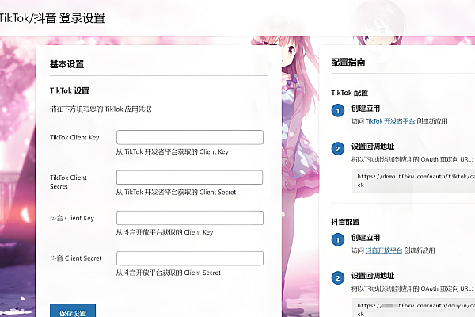The image size is (475, 317).
Task: Click the 配置指南 heading
Action: pyautogui.click(x=348, y=62)
